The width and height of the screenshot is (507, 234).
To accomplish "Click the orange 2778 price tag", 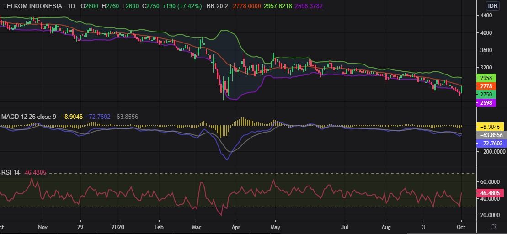I will pyautogui.click(x=486, y=86).
